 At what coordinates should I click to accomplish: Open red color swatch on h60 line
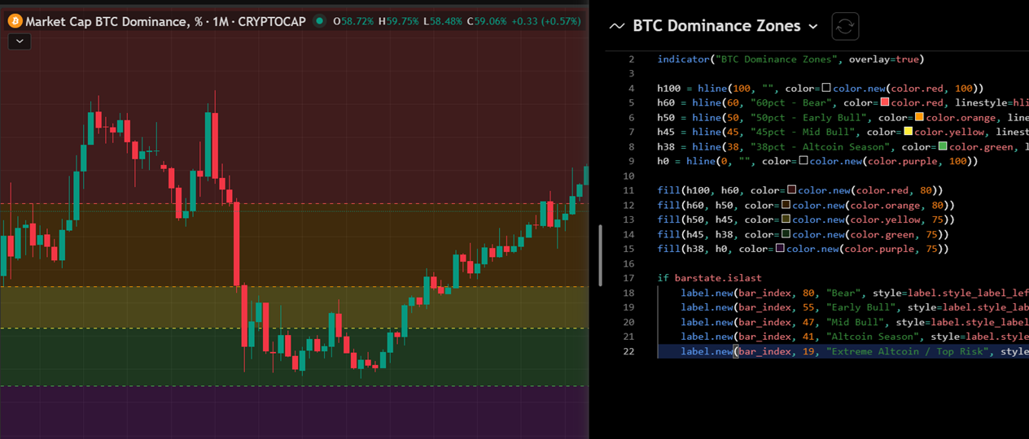pos(884,102)
